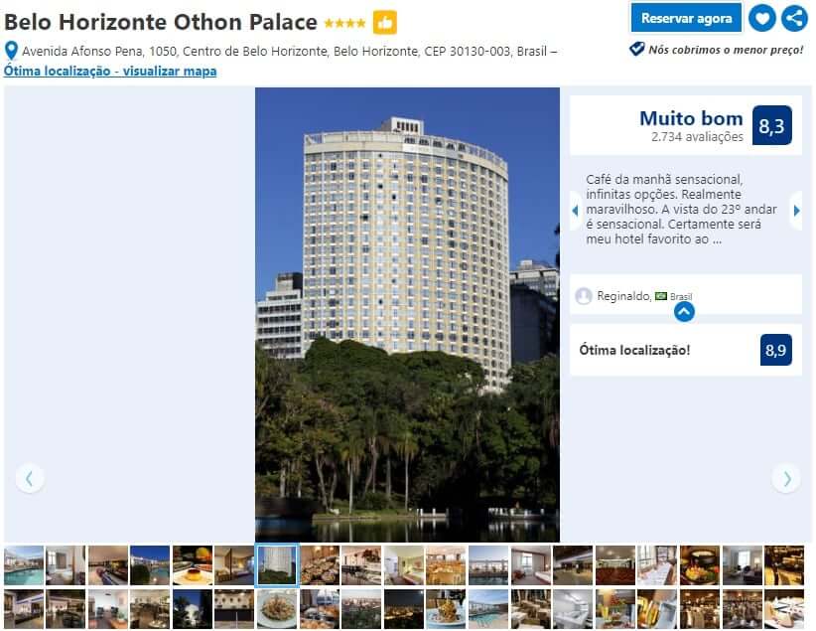Show previous photo with left gallery arrow
Viewport: 816px width, 631px height.
pos(30,478)
